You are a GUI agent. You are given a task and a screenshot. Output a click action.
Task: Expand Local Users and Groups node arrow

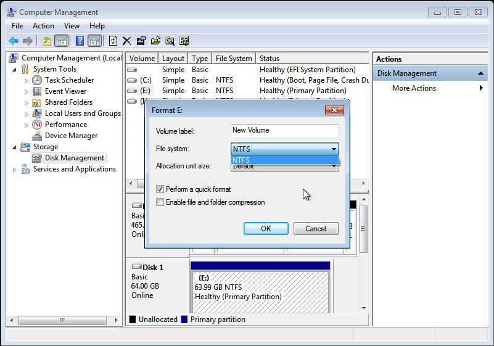click(x=26, y=114)
